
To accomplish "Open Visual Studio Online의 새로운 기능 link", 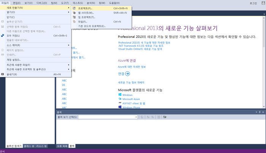I will point(140,49).
